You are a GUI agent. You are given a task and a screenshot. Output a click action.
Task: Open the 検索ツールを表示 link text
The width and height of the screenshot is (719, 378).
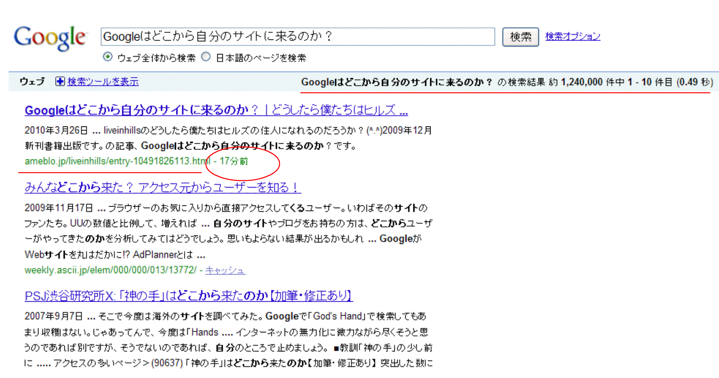103,82
